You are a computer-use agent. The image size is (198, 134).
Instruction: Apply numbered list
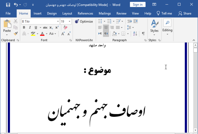tap(109, 21)
